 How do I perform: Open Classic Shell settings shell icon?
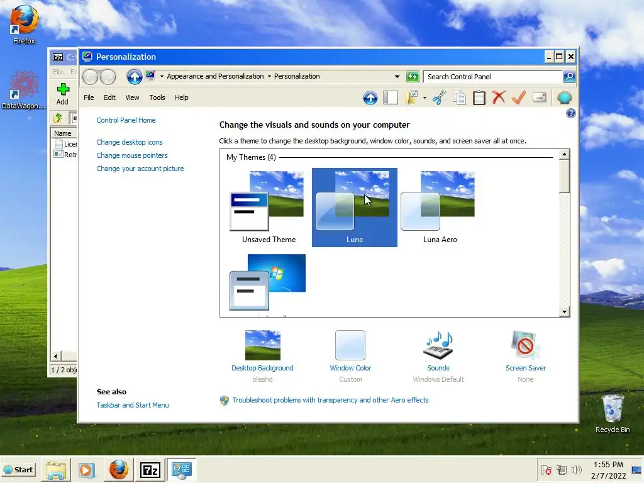pos(564,97)
